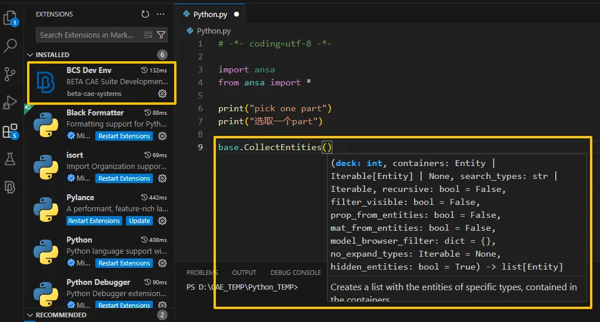Open manage gear for Pylance
Viewport: 600px width, 322px height.
coord(162,221)
